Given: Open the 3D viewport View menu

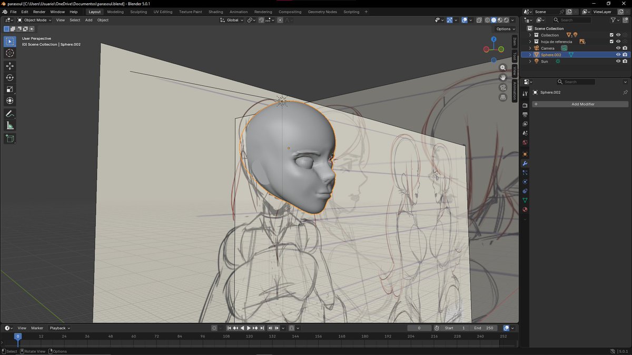Looking at the screenshot, I should [61, 20].
